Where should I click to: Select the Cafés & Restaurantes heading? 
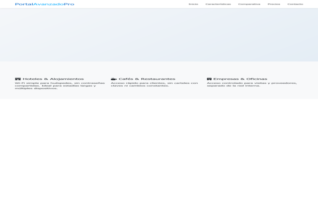[x=147, y=79]
